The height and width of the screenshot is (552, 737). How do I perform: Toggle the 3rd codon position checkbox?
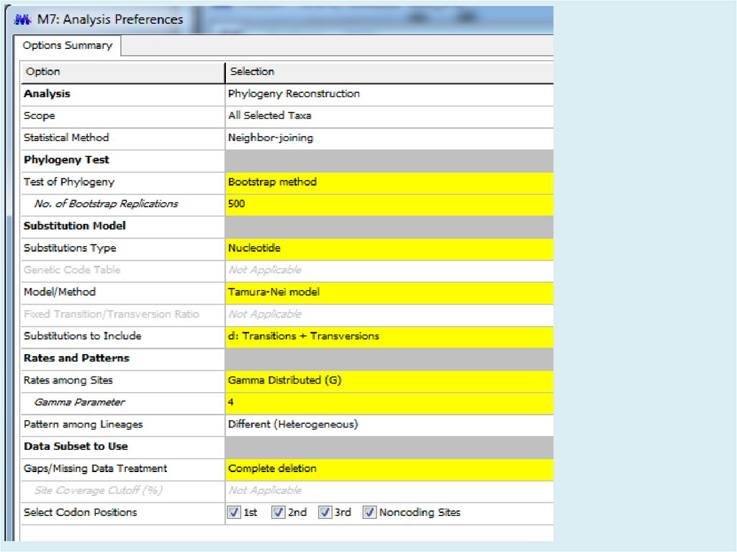click(325, 512)
